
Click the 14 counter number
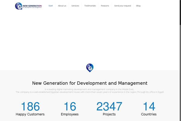tap(149, 106)
